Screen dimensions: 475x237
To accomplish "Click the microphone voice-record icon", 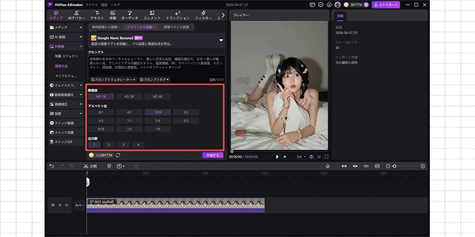I will point(327,166).
